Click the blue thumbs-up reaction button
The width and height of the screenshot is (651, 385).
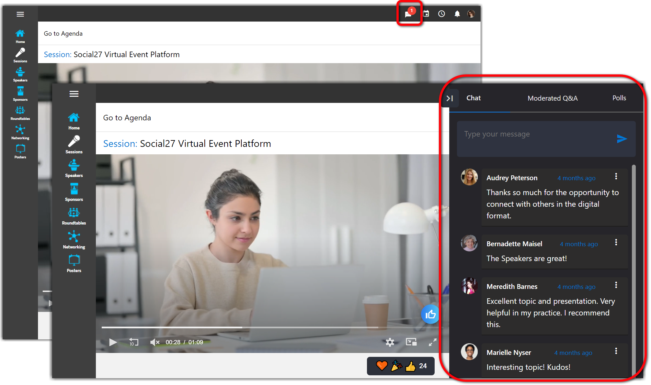[430, 314]
